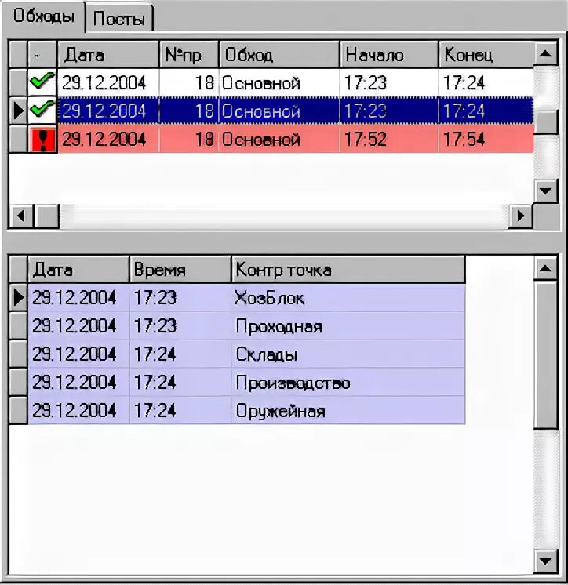Click the Время column header

pos(180,270)
